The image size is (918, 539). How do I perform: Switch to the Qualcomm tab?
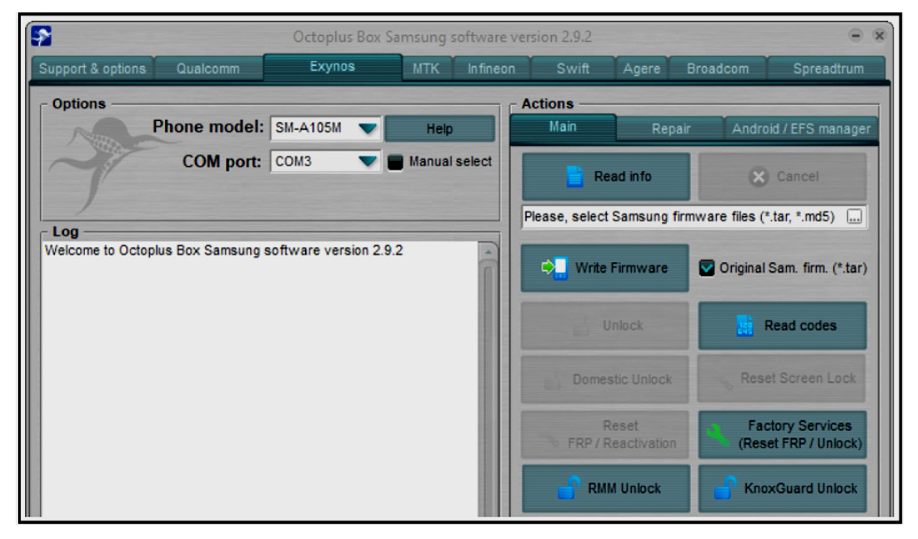[208, 69]
